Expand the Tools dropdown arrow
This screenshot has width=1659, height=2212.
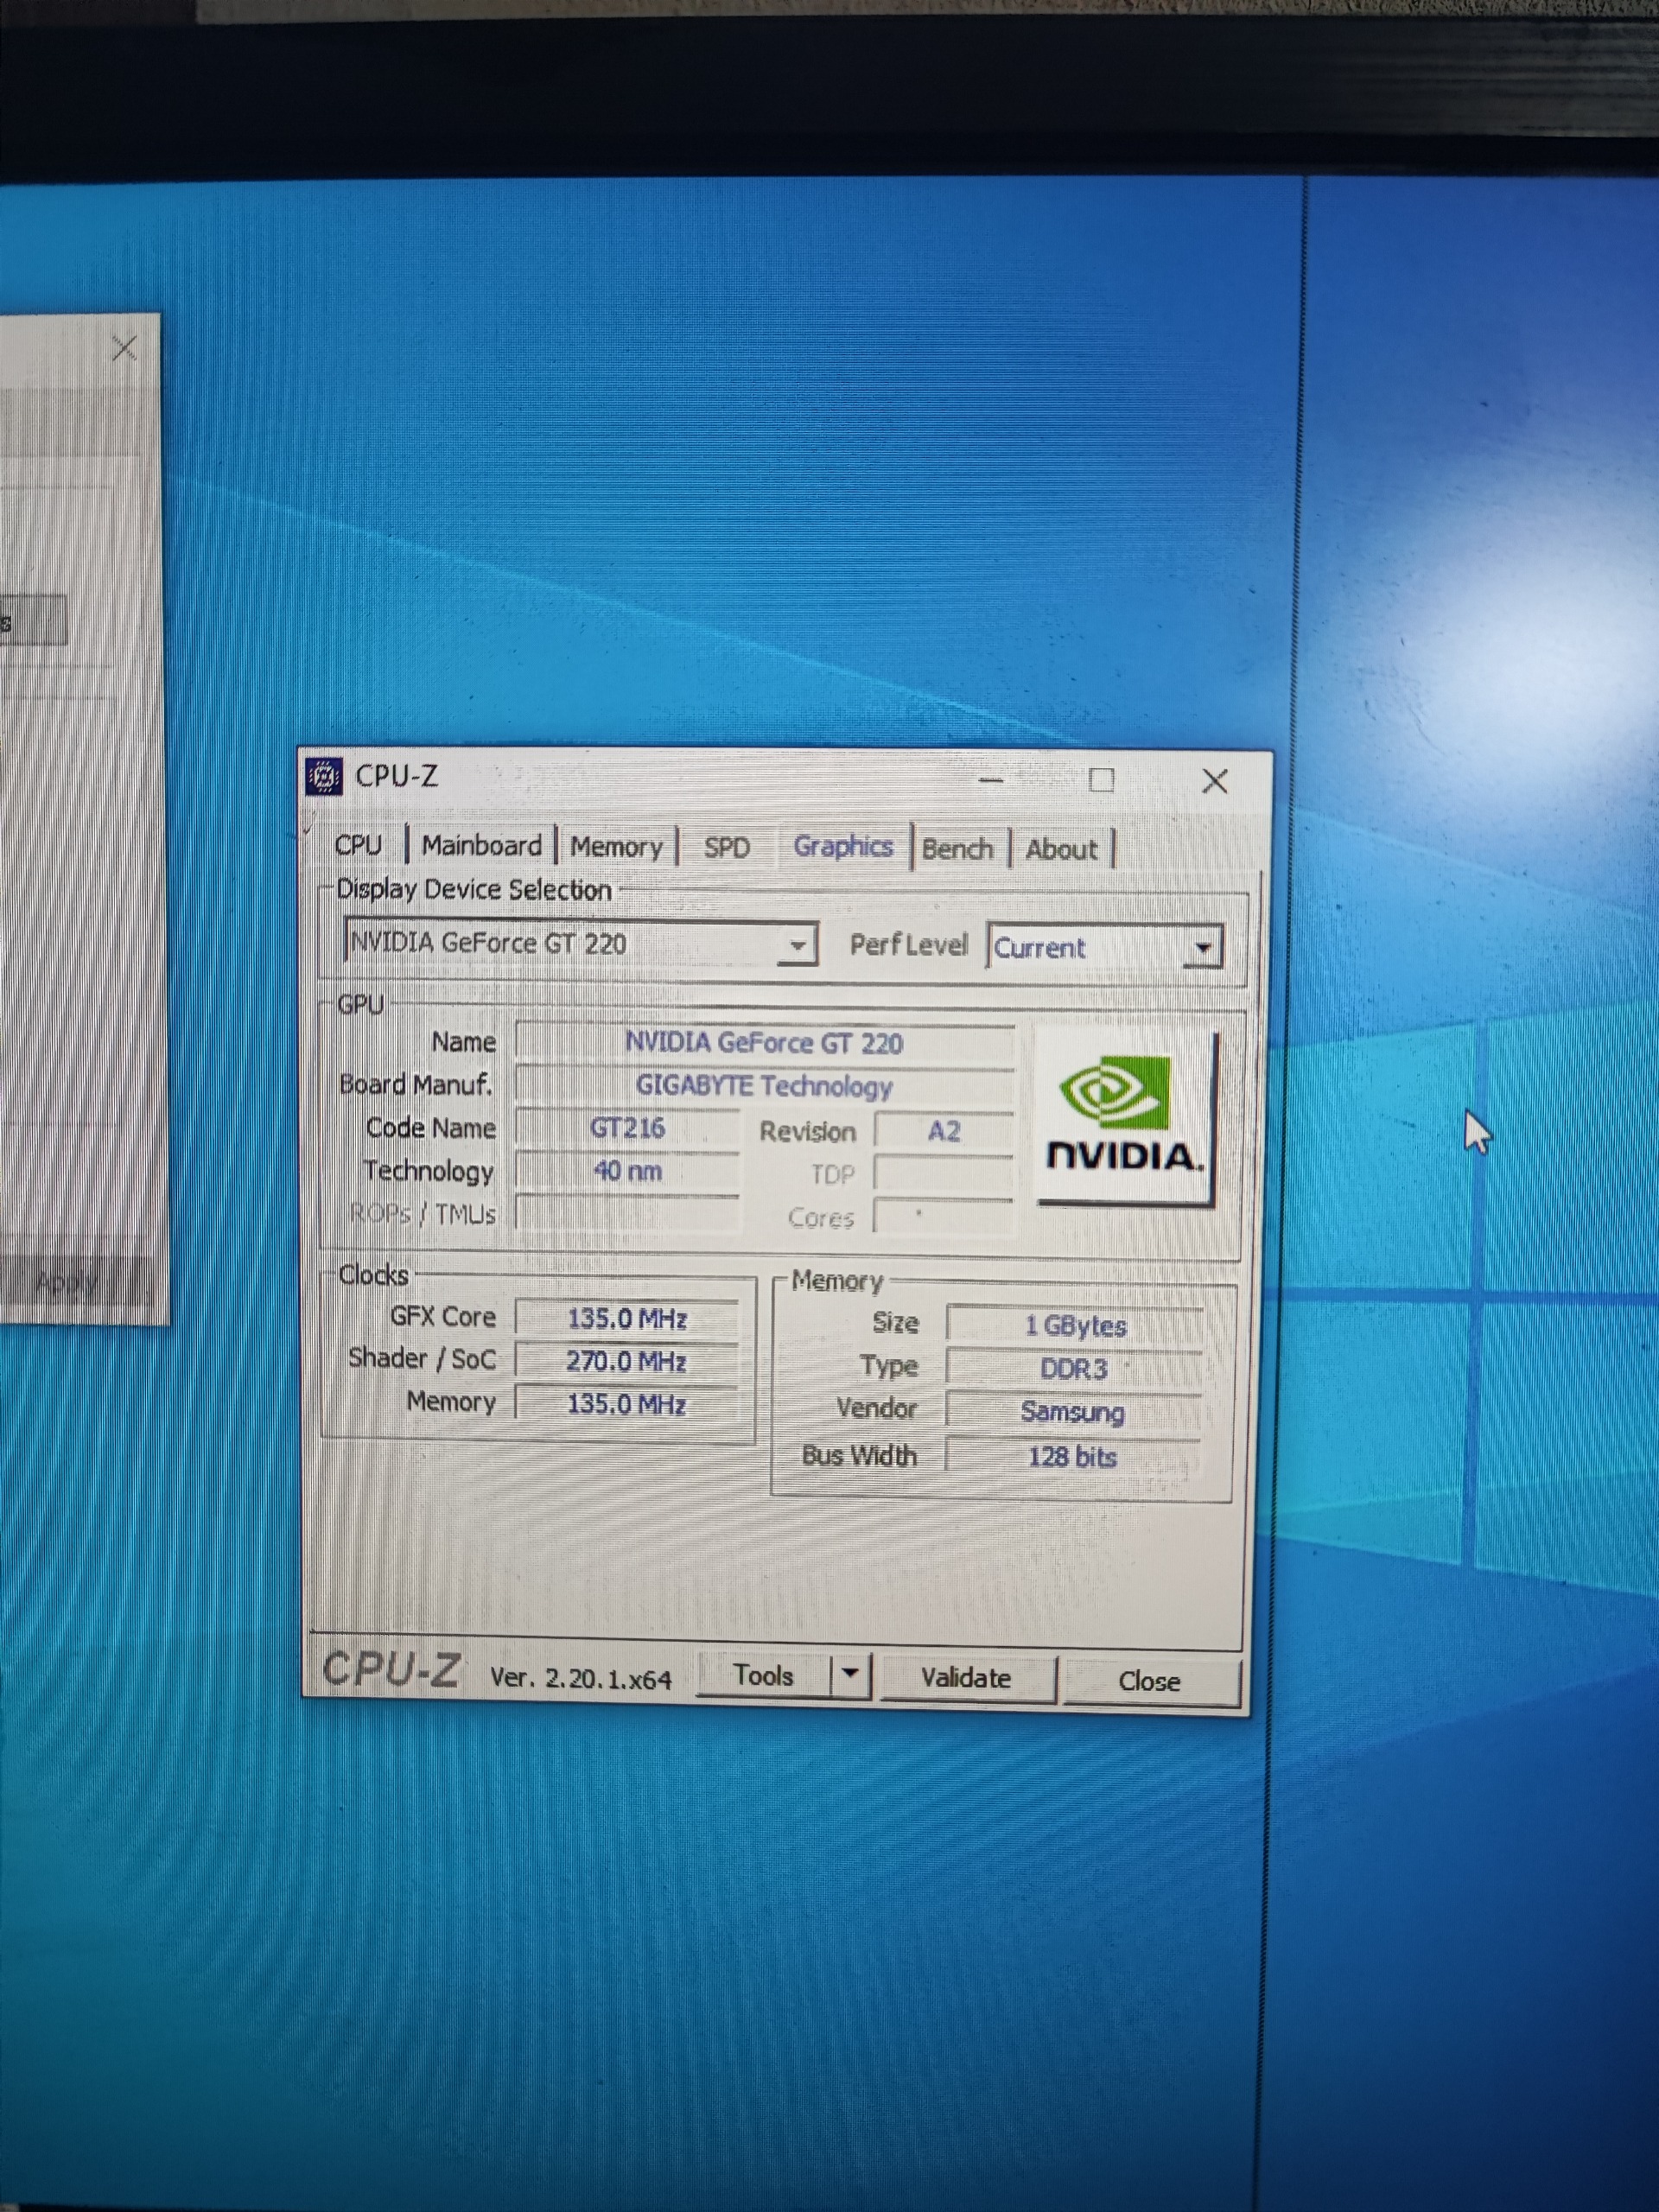tap(850, 1676)
